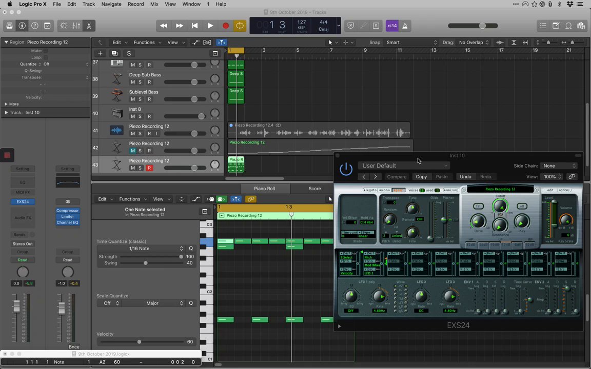This screenshot has width=591, height=369.
Task: Add new track with plus button
Action: click(100, 53)
